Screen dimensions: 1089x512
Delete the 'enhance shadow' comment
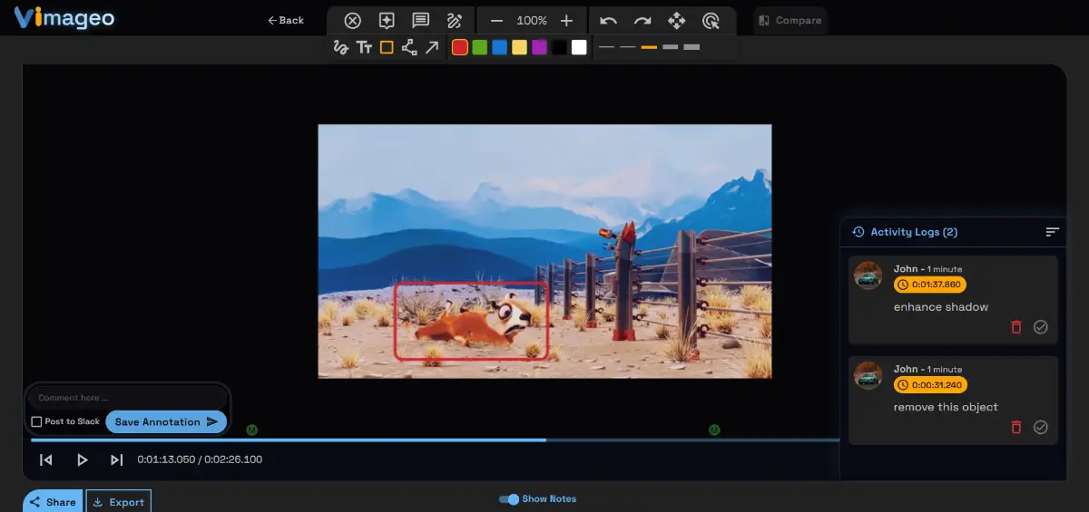point(1016,327)
